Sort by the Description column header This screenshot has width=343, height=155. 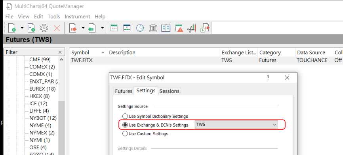tap(164, 53)
